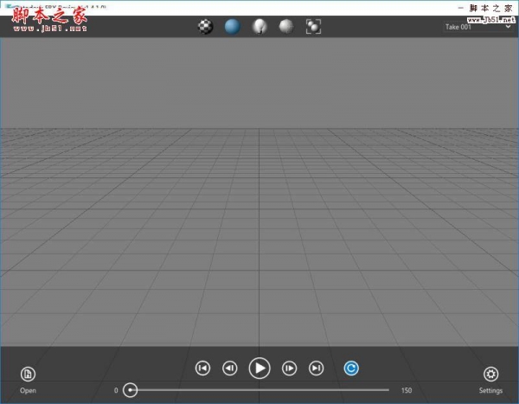Screen dimensions: 519x404
Task: Click the timeline slider handle
Action: click(131, 390)
